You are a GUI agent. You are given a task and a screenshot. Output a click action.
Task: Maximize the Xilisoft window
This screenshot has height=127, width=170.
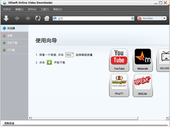coord(161,3)
